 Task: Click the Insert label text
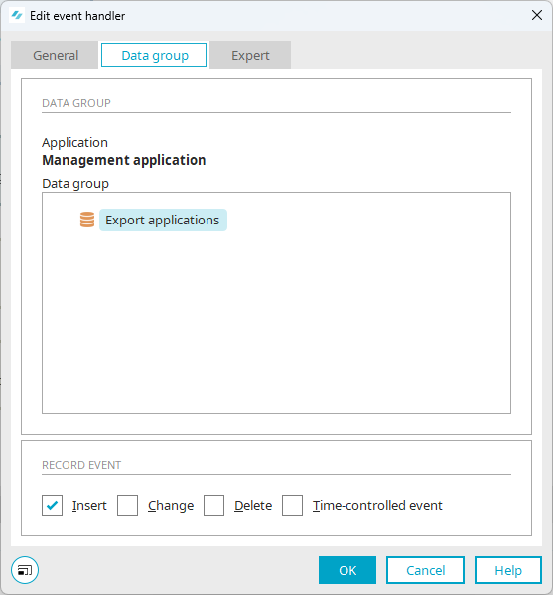click(89, 505)
